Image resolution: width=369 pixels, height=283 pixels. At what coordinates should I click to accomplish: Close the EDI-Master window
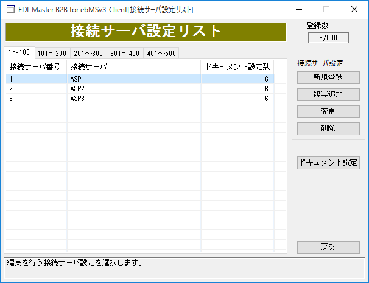click(354, 9)
